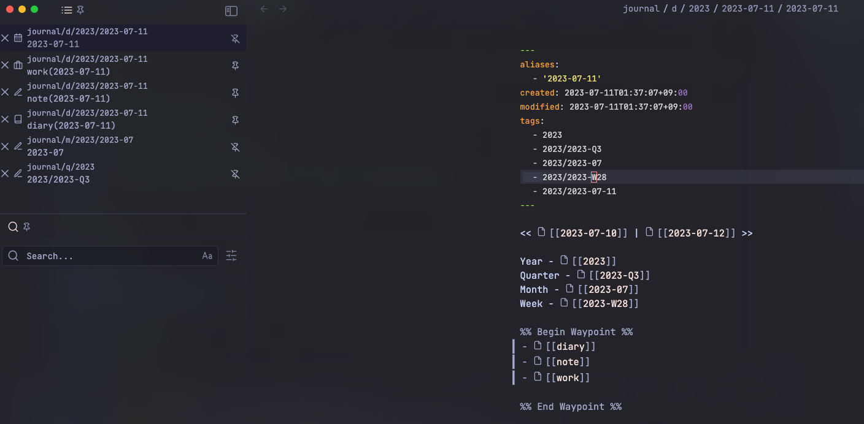Click the buffer list icon in the title bar

pyautogui.click(x=66, y=9)
